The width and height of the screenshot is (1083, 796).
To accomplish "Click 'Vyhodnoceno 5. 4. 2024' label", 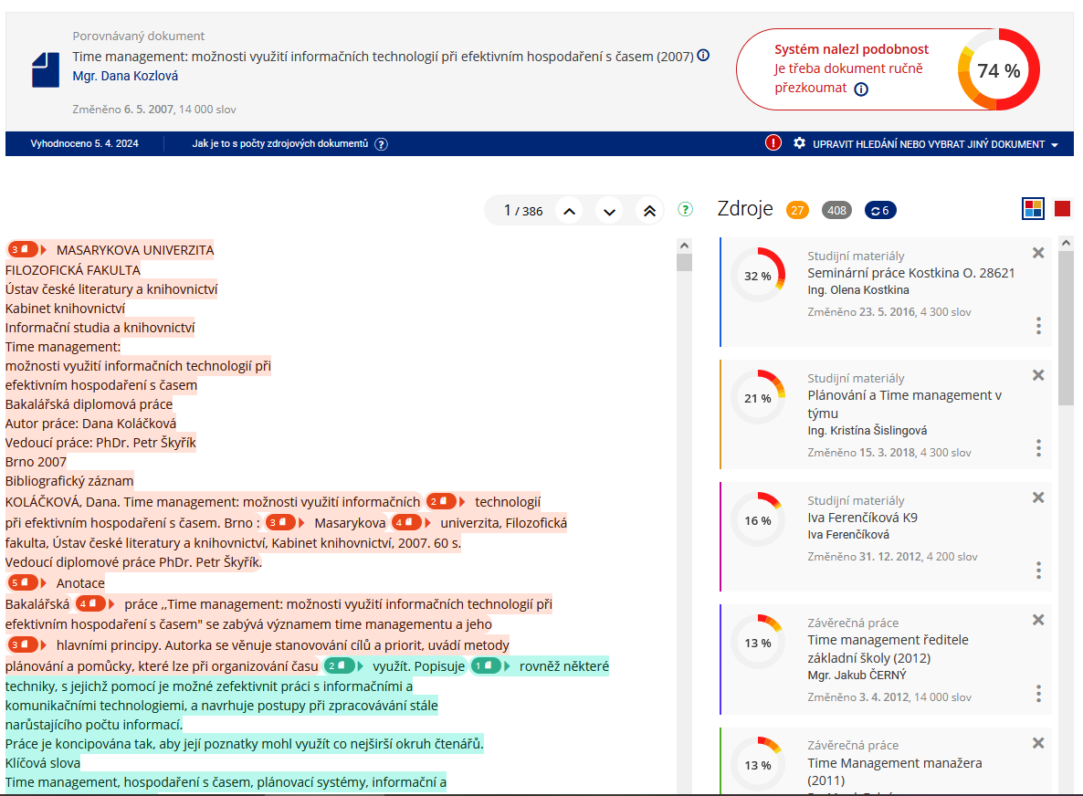I will pyautogui.click(x=84, y=143).
